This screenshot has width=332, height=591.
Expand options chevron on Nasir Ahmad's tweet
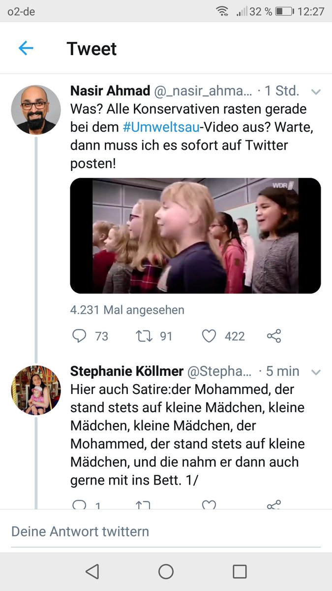tap(316, 92)
